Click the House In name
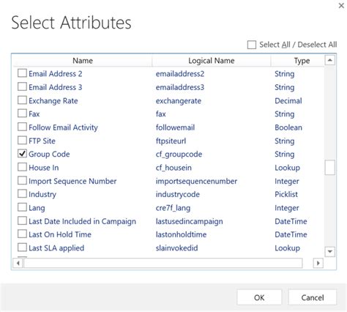Viewport: 347px width, 312px height. pos(44,168)
